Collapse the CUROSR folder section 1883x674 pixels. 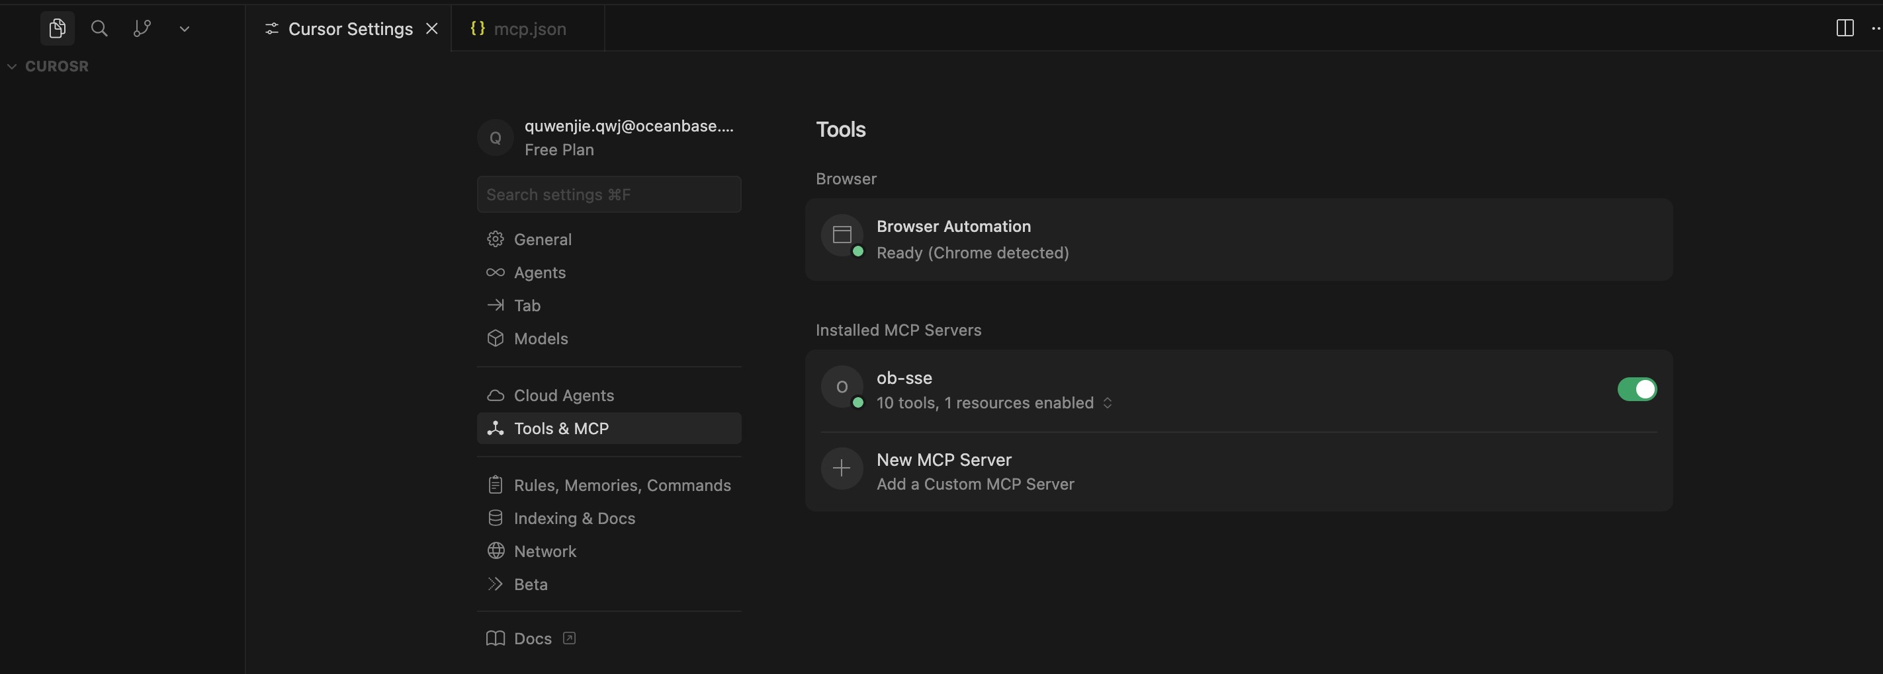pos(13,67)
